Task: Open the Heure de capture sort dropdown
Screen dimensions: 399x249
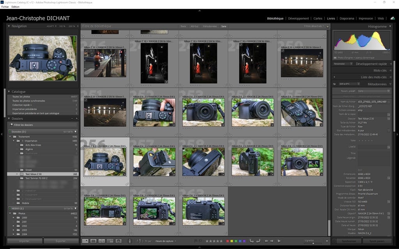Action: point(166,241)
